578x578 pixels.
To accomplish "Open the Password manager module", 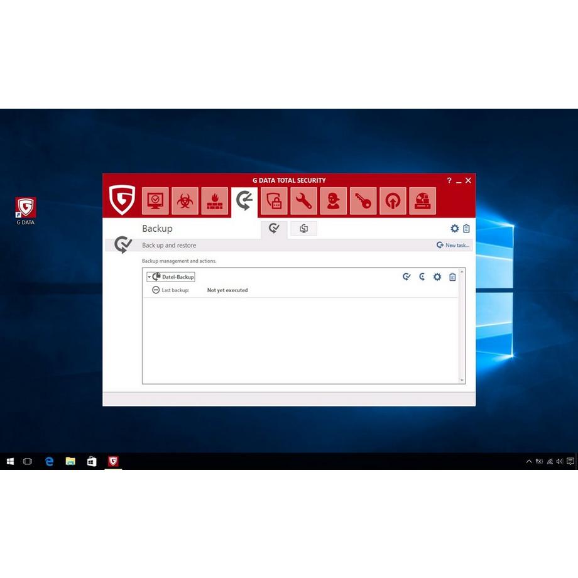I will click(x=363, y=200).
